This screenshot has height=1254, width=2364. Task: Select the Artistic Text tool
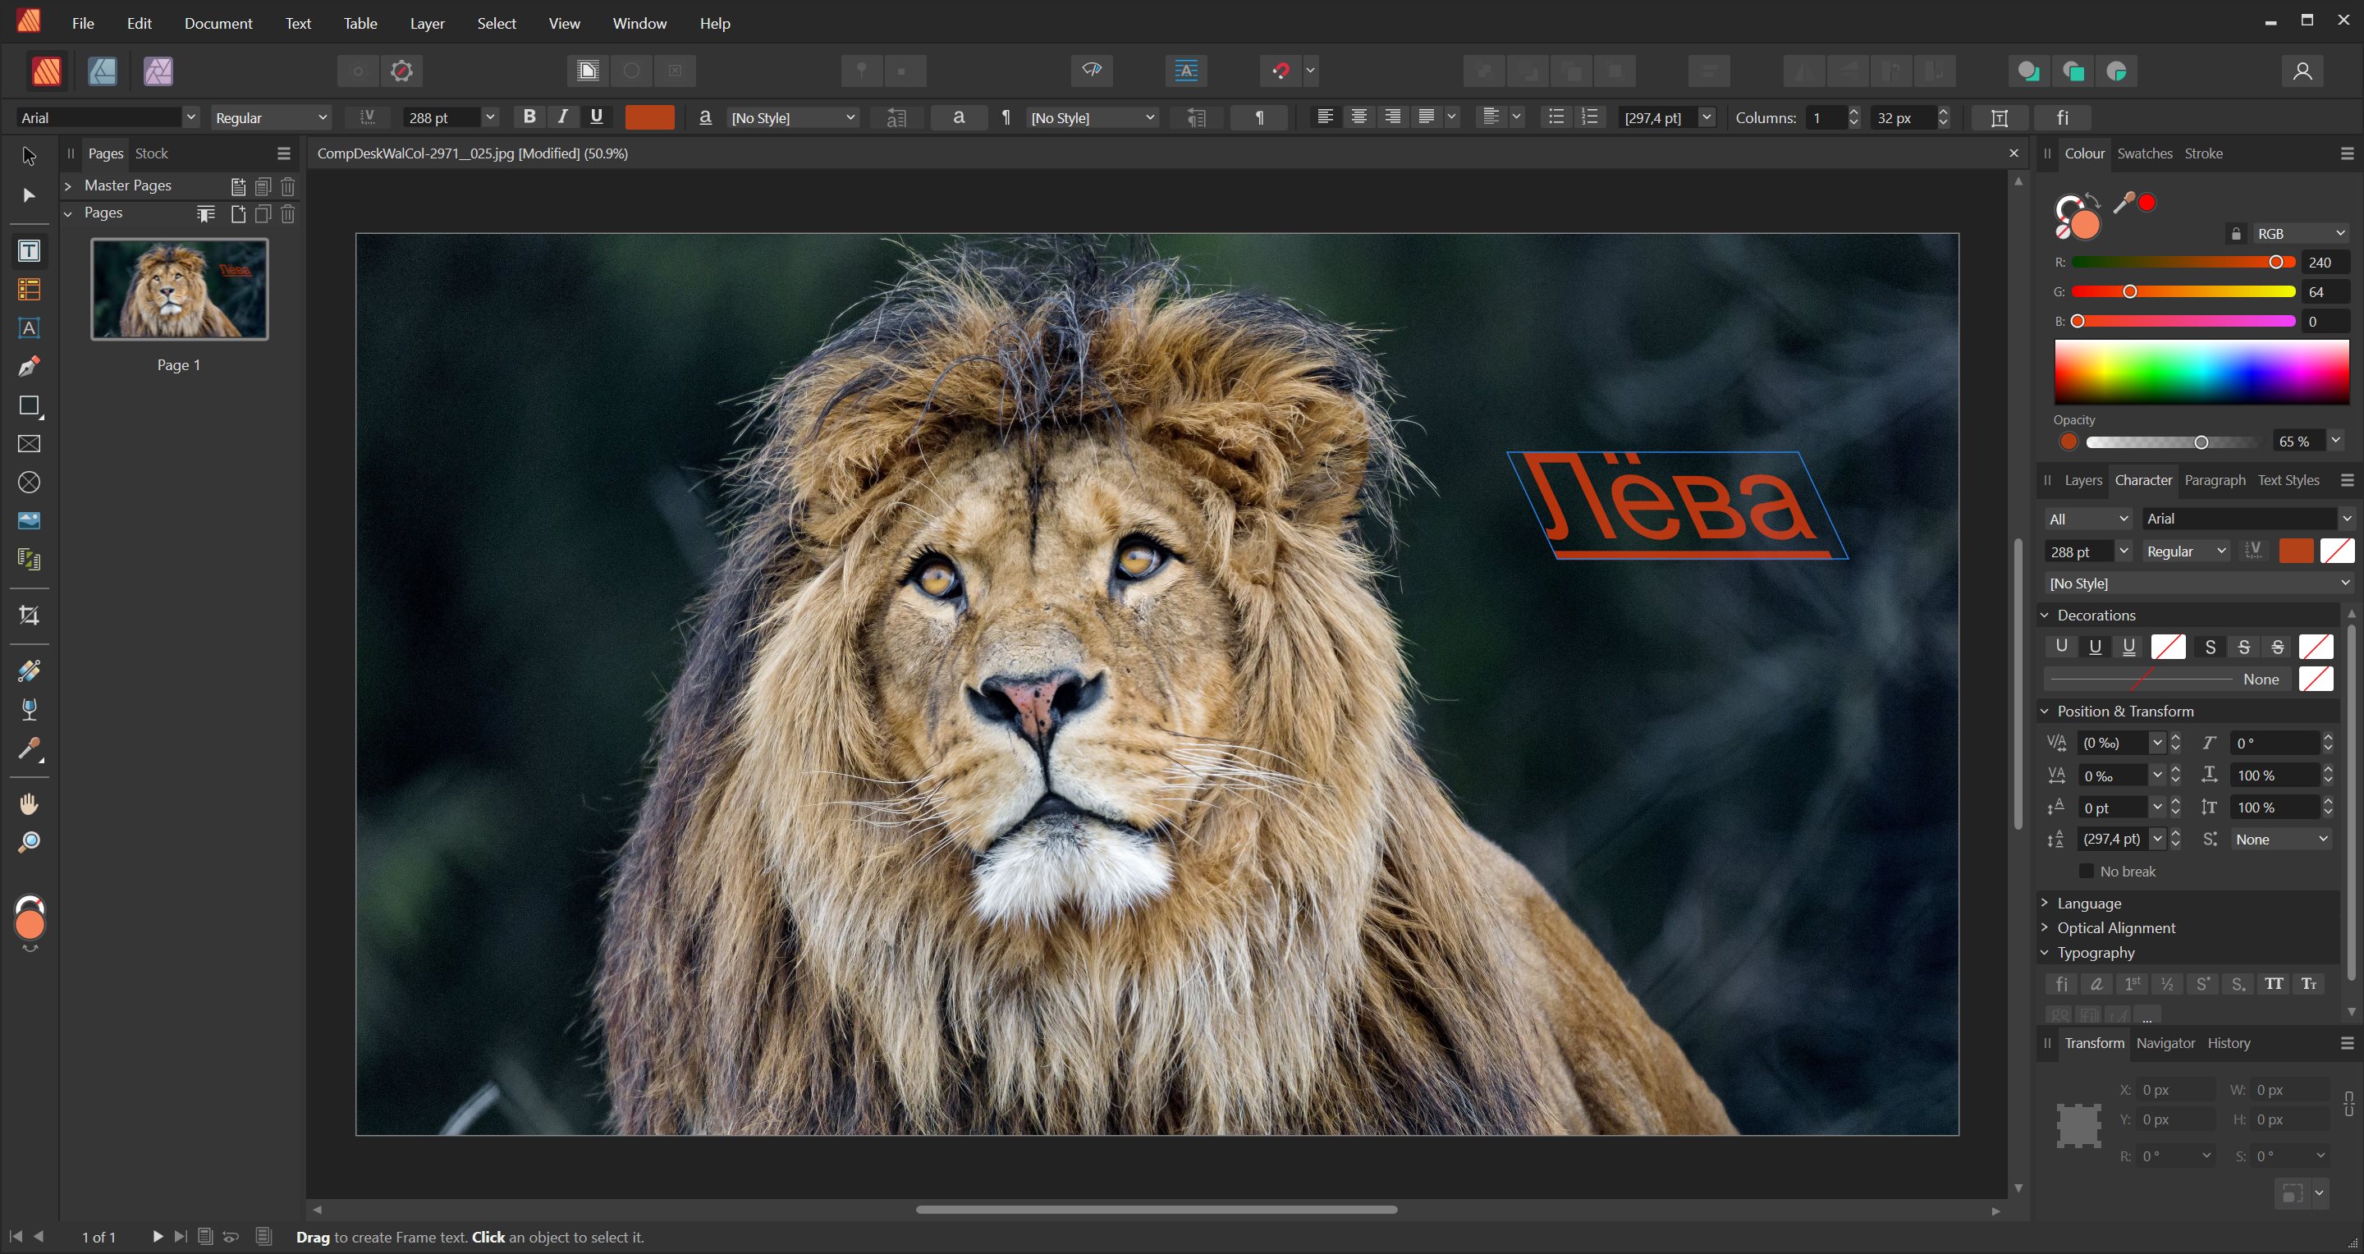(29, 328)
